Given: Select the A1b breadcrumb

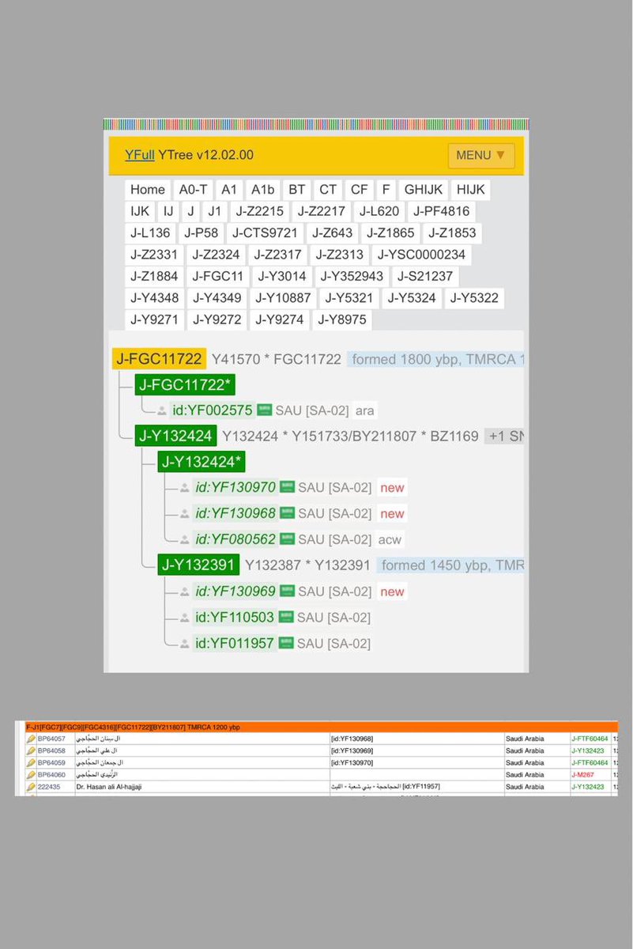Looking at the screenshot, I should point(262,190).
